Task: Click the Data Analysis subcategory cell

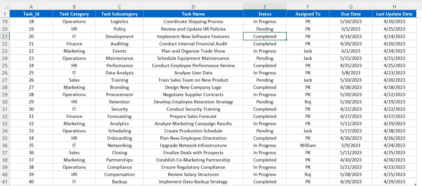Action: click(x=119, y=73)
